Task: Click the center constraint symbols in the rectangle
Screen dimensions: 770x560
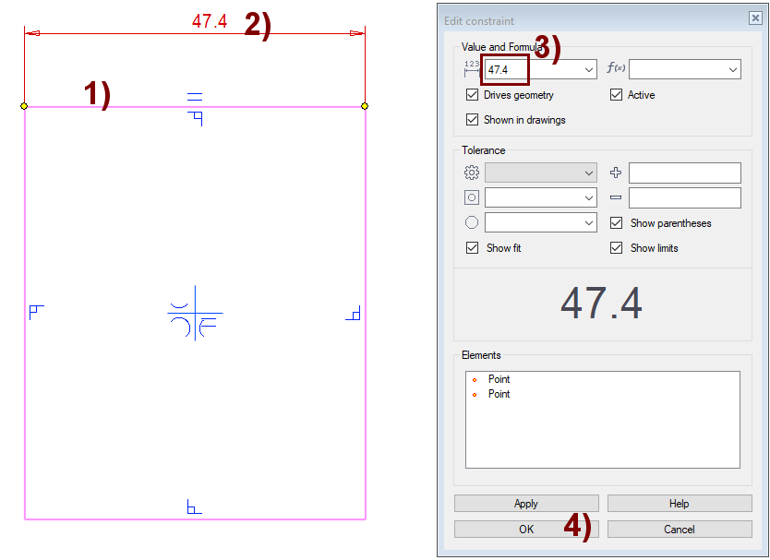Action: pyautogui.click(x=194, y=318)
